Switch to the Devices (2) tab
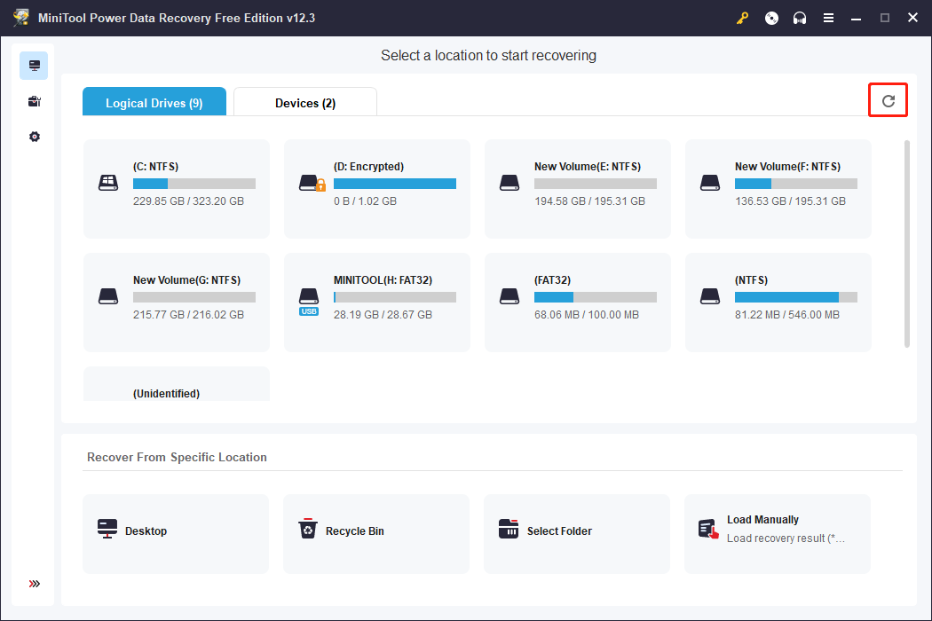This screenshot has height=621, width=932. pos(305,102)
